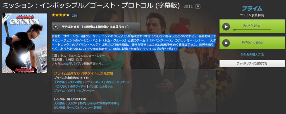Open その他の購入方法 link

coord(252,54)
